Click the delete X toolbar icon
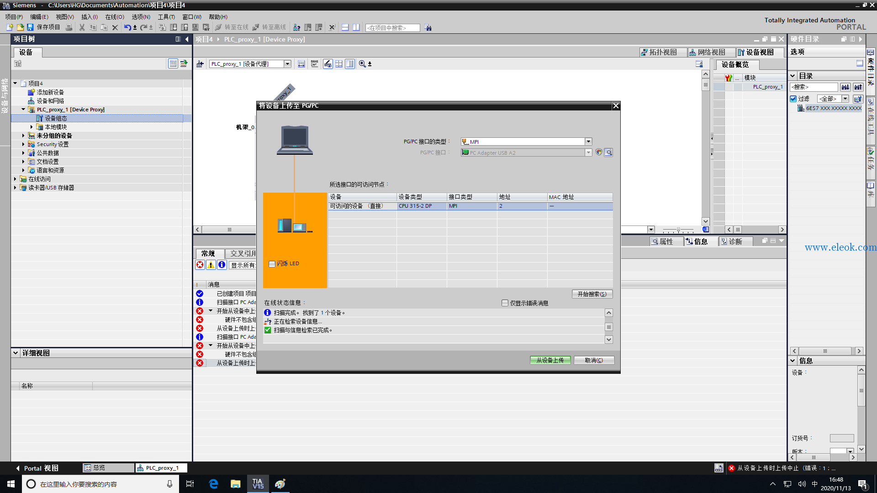Viewport: 877px width, 493px height. (x=115, y=27)
